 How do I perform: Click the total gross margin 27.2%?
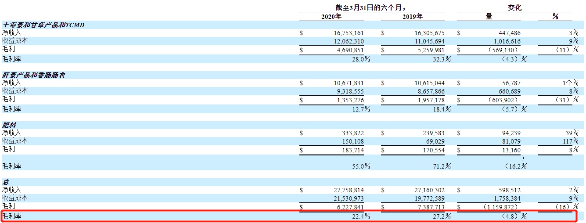tap(441, 216)
